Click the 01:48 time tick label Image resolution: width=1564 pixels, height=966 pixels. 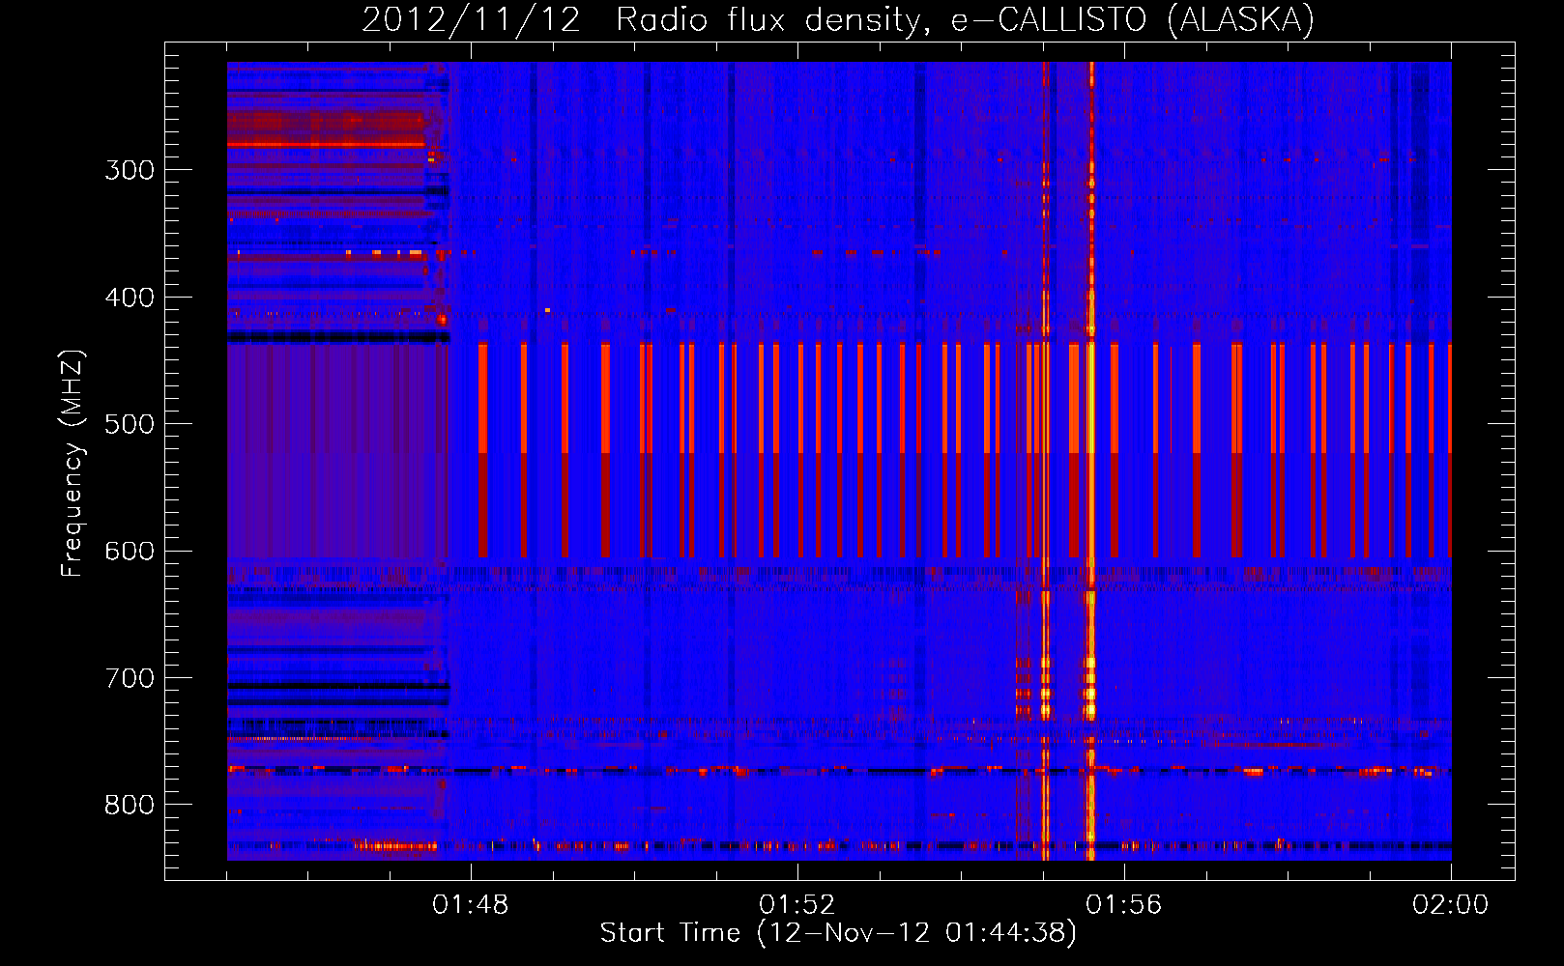(471, 905)
